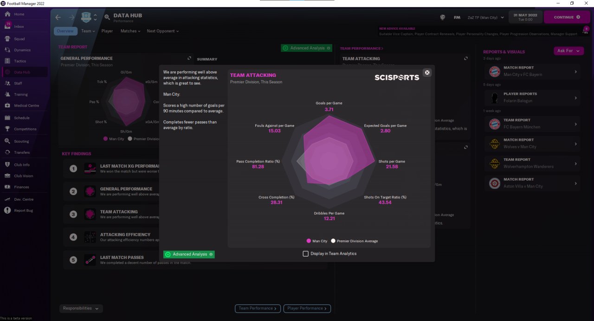The width and height of the screenshot is (594, 321).
Task: Open the Tactics sidebar icon
Action: click(x=7, y=61)
